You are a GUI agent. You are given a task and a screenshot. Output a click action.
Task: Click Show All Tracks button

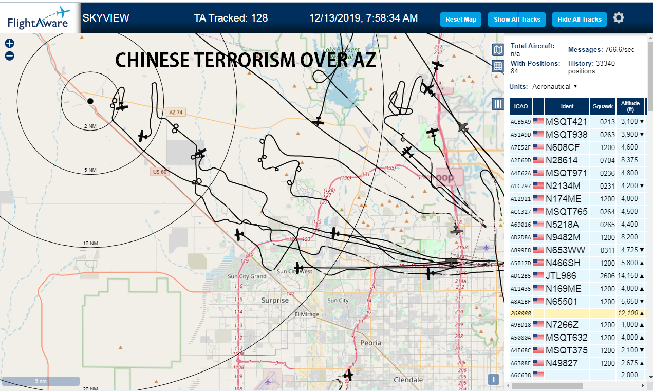point(517,20)
